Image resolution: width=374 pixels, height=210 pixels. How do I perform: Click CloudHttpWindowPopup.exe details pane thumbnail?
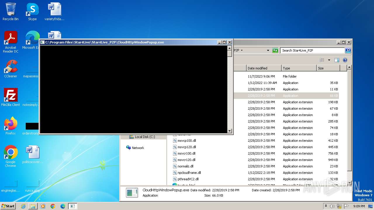pos(132,192)
